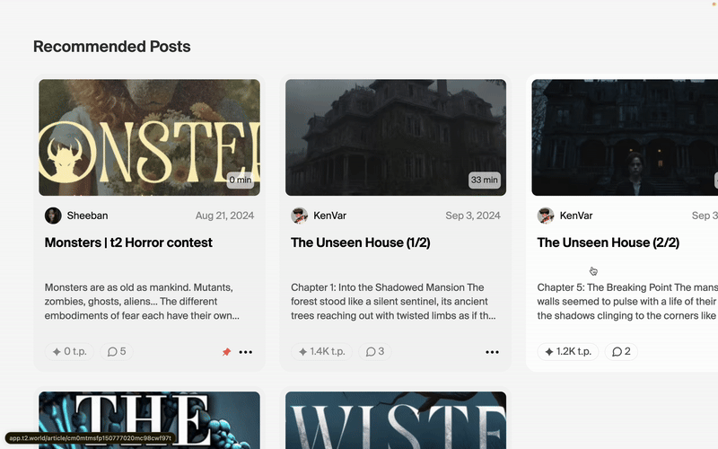Image resolution: width=718 pixels, height=449 pixels.
Task: Click the author name KenVar on The Unseen House (1/2)
Action: pos(329,216)
